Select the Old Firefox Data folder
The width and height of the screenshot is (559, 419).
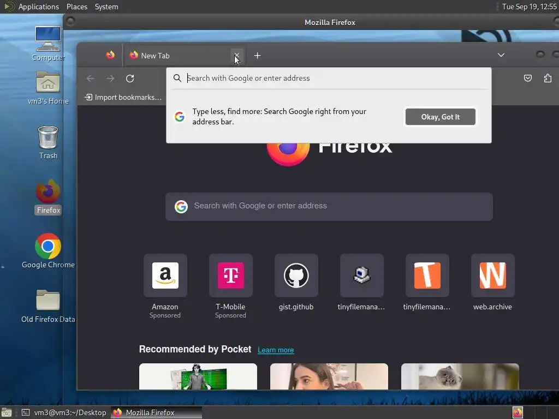(48, 306)
